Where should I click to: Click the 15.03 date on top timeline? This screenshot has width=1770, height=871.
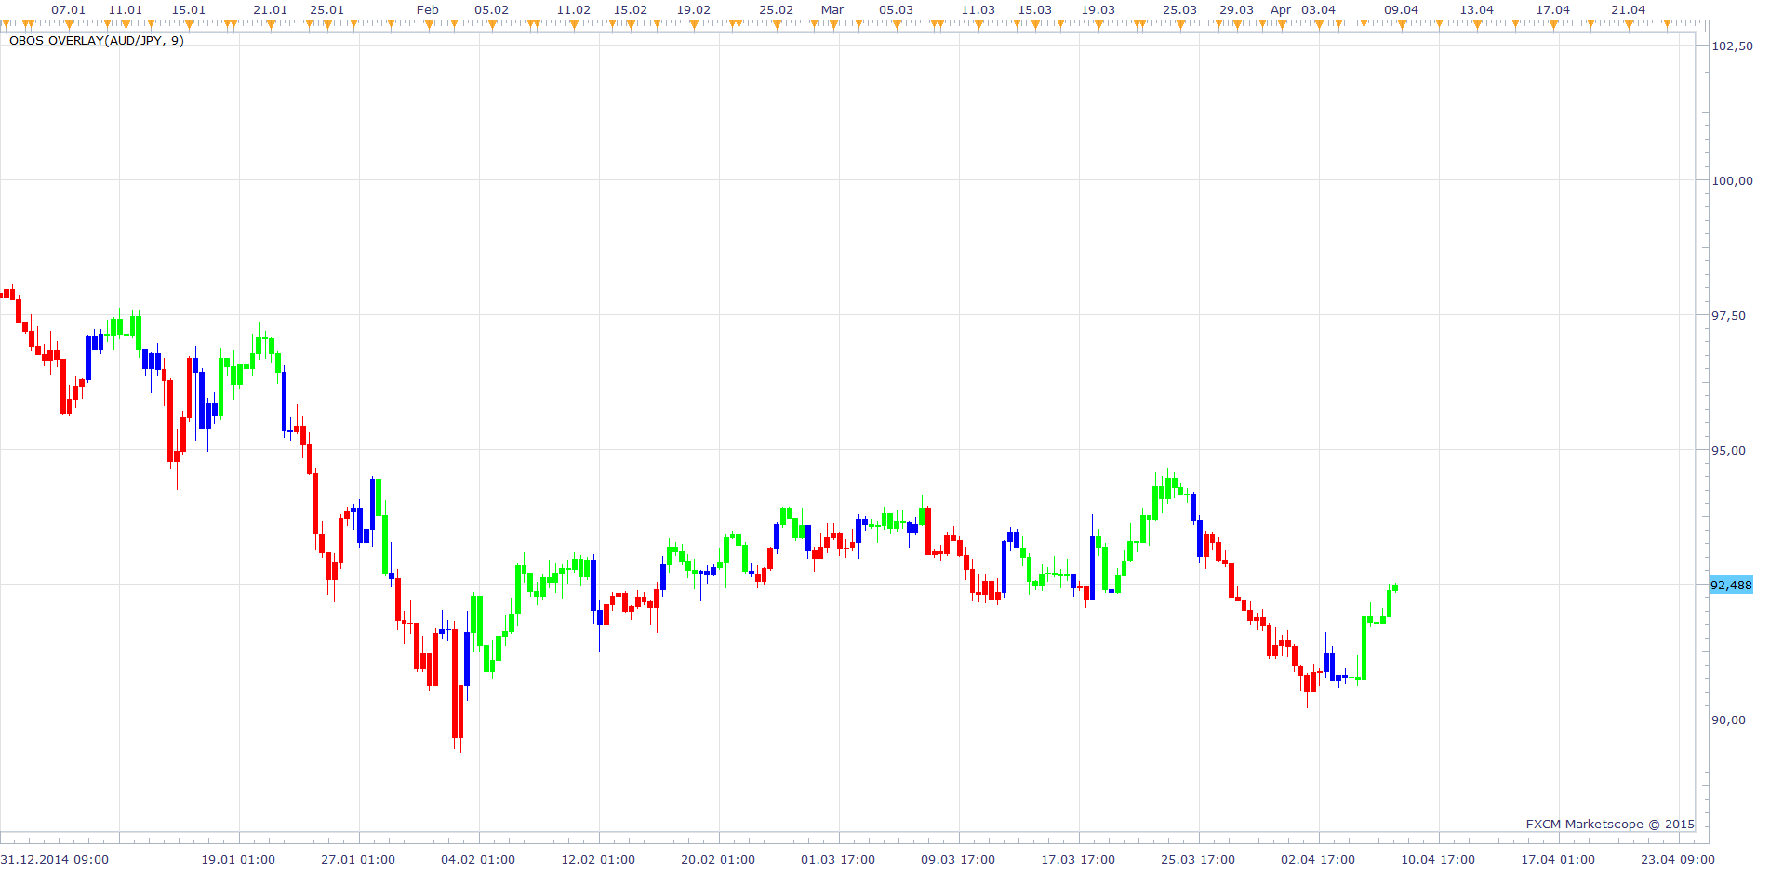click(1035, 9)
